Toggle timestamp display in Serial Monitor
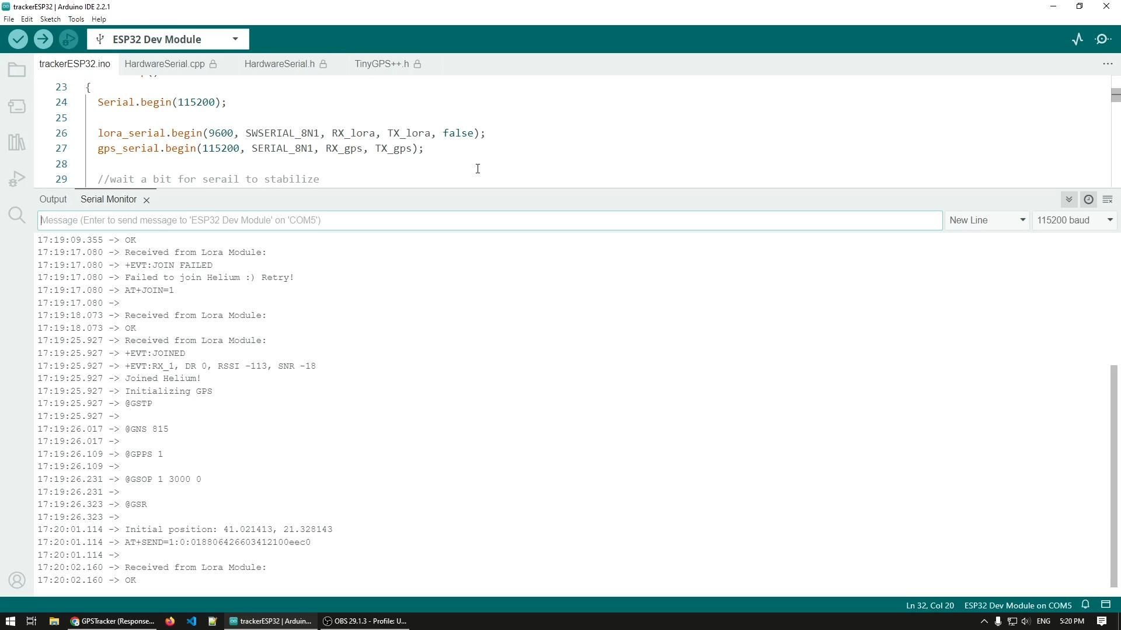Viewport: 1121px width, 630px height. click(x=1088, y=199)
